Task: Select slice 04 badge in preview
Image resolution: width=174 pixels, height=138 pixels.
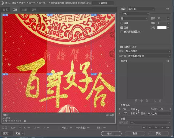Action: 5,74
